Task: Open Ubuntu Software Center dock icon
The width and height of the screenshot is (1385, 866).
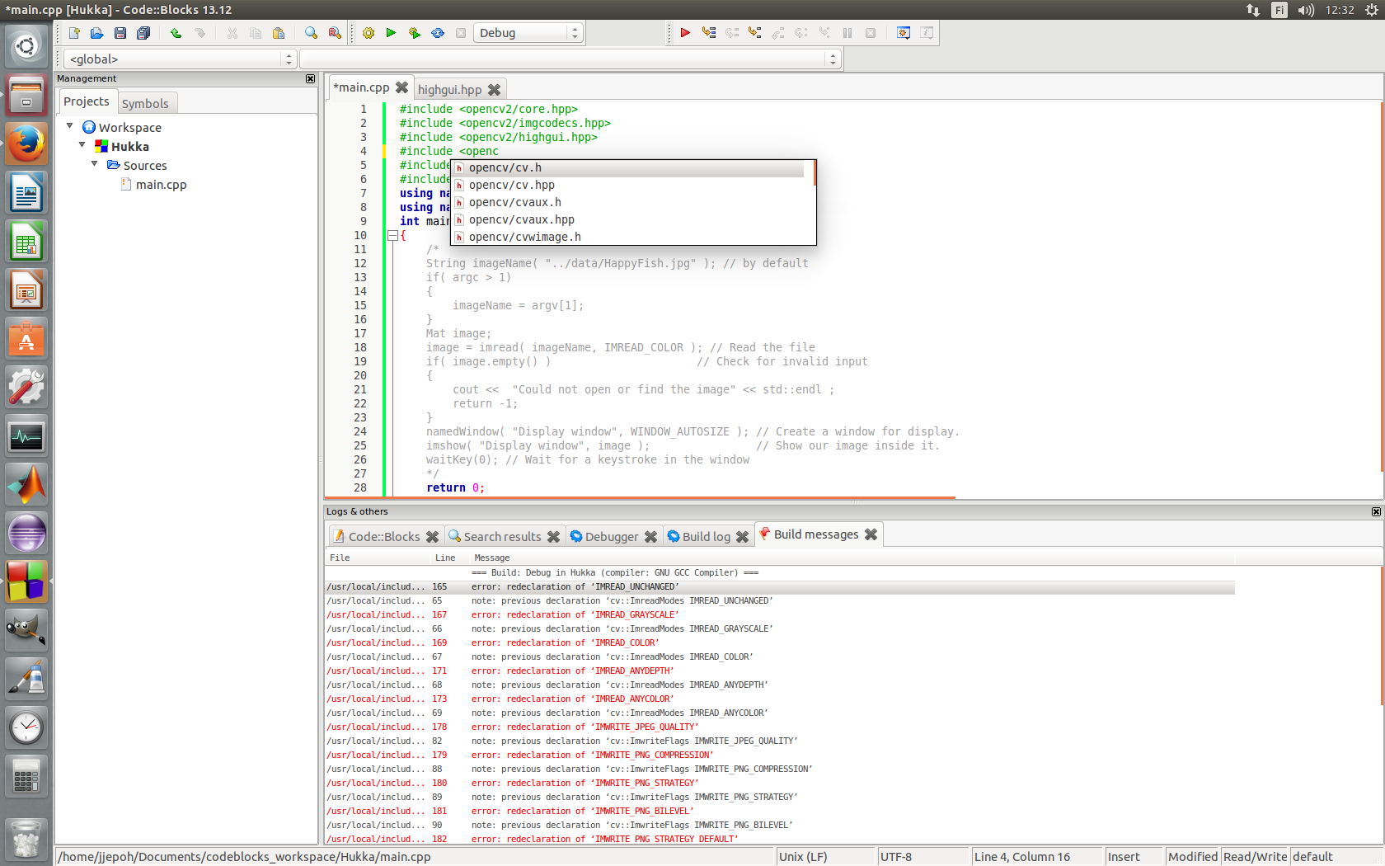Action: [x=26, y=339]
